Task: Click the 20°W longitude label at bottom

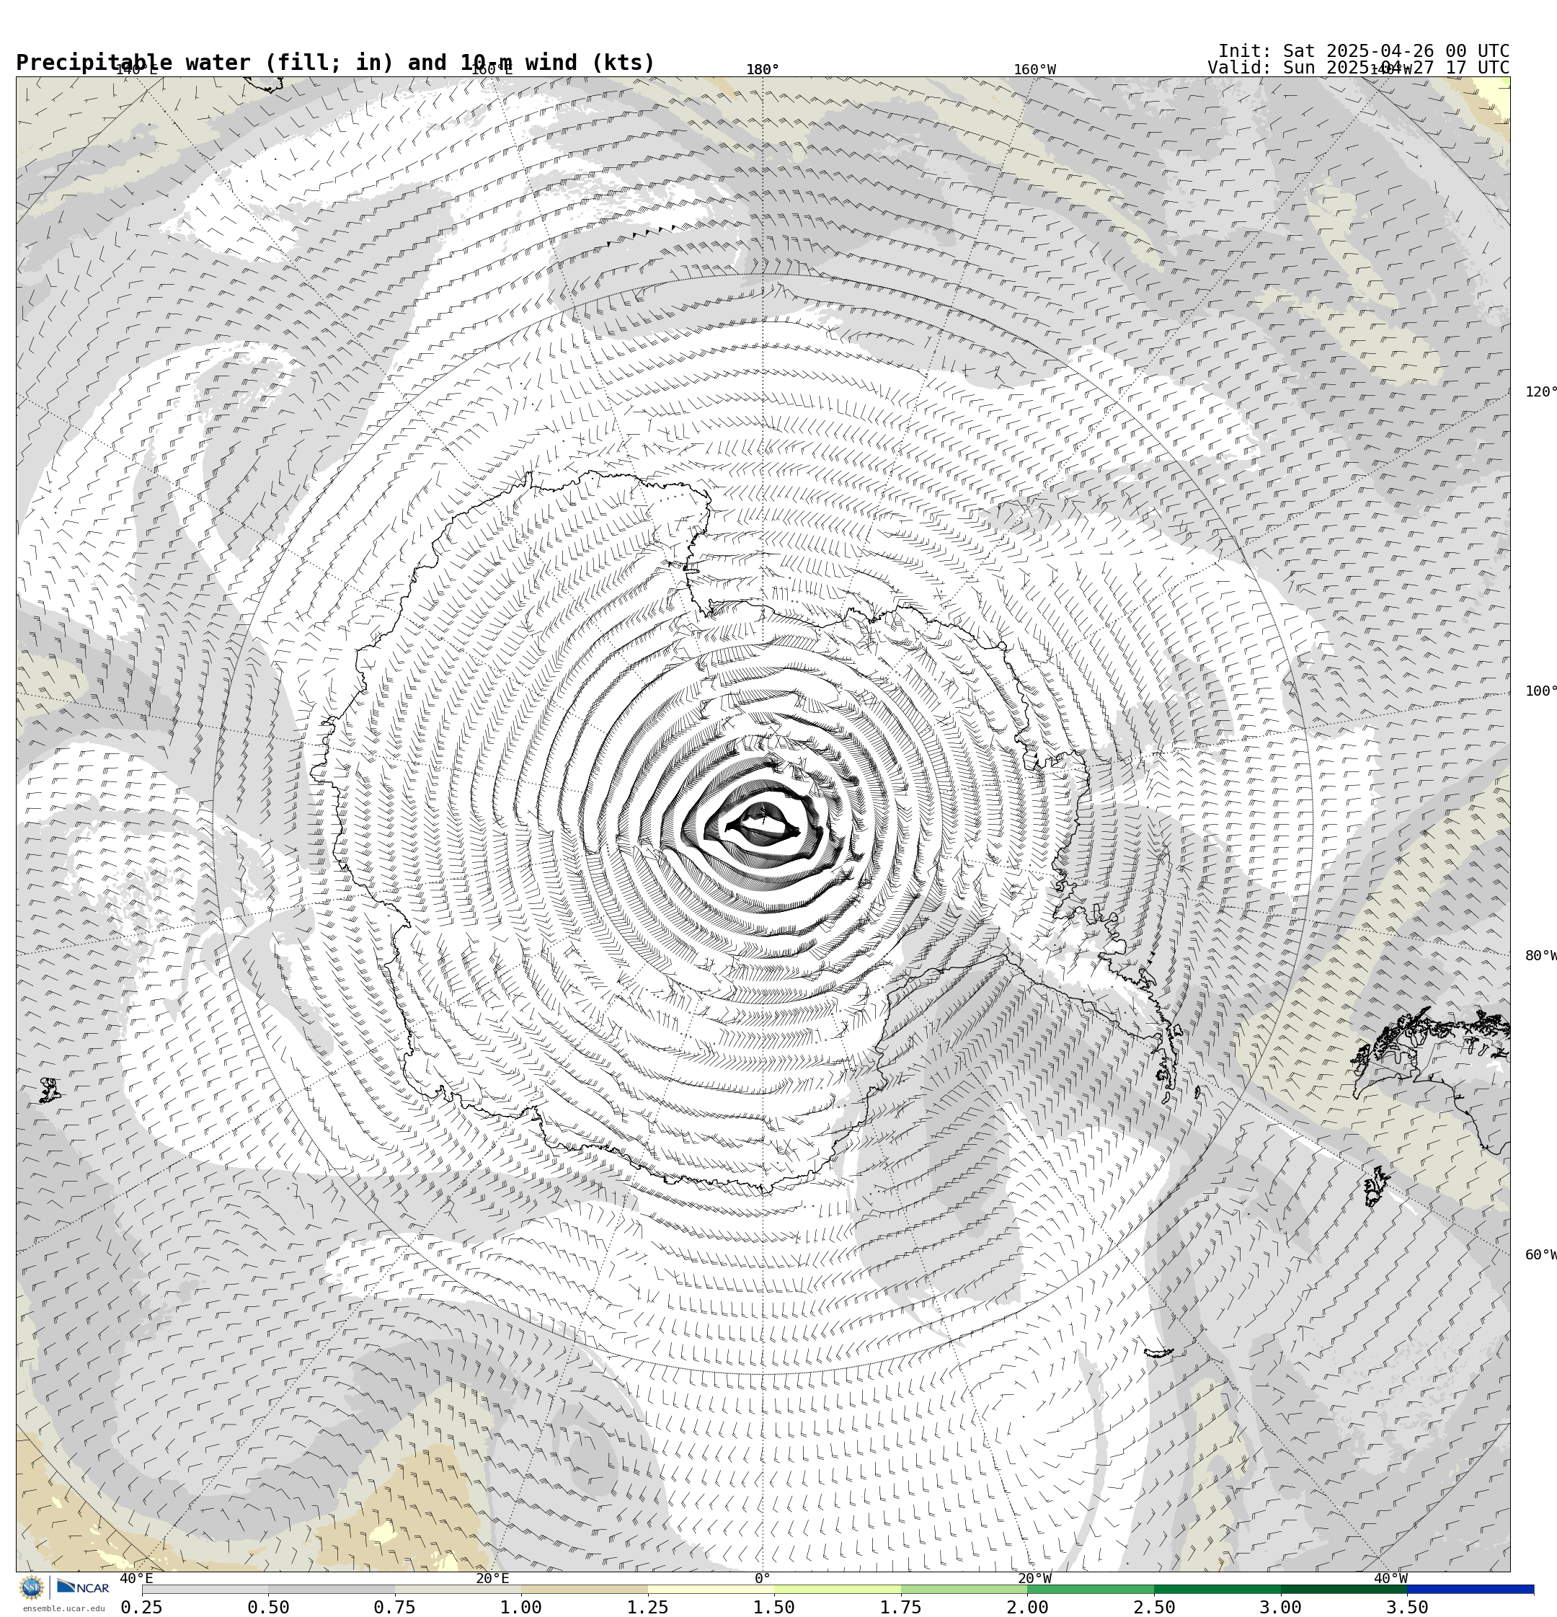Action: point(1034,1578)
